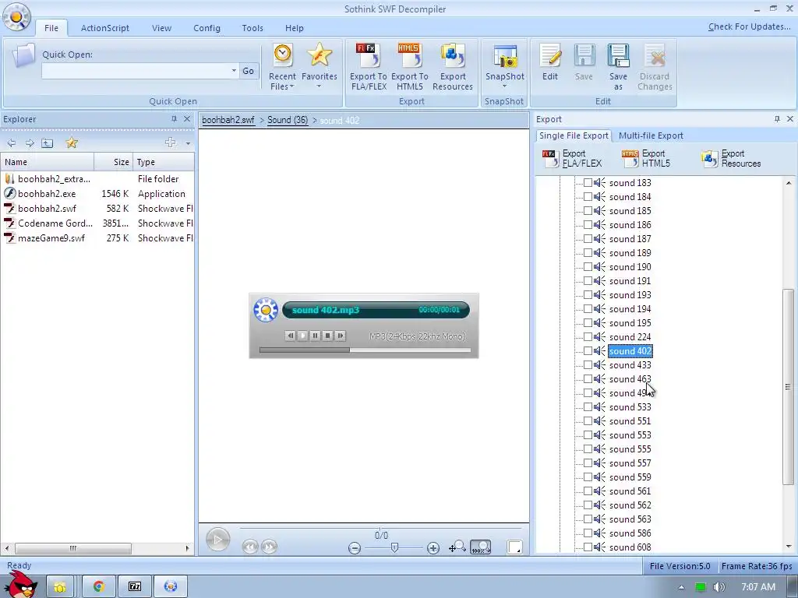Viewport: 798px width, 598px height.
Task: Expand the SnapShot dropdown arrow
Action: tap(504, 86)
